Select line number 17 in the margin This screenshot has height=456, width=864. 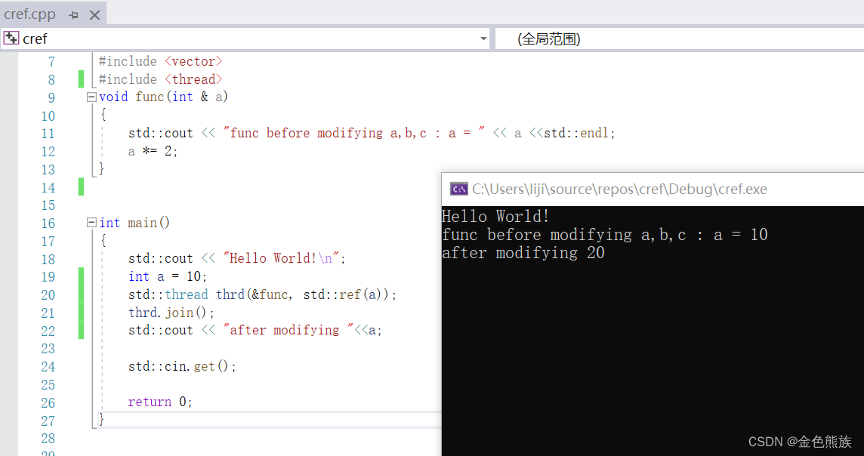(48, 240)
